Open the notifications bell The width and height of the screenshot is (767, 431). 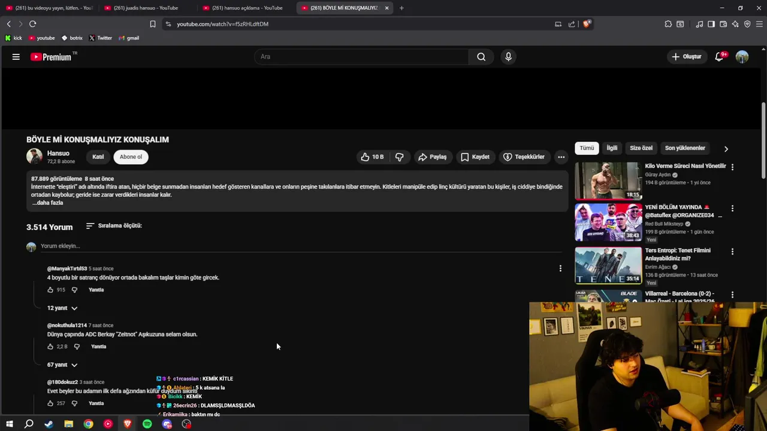(x=720, y=57)
